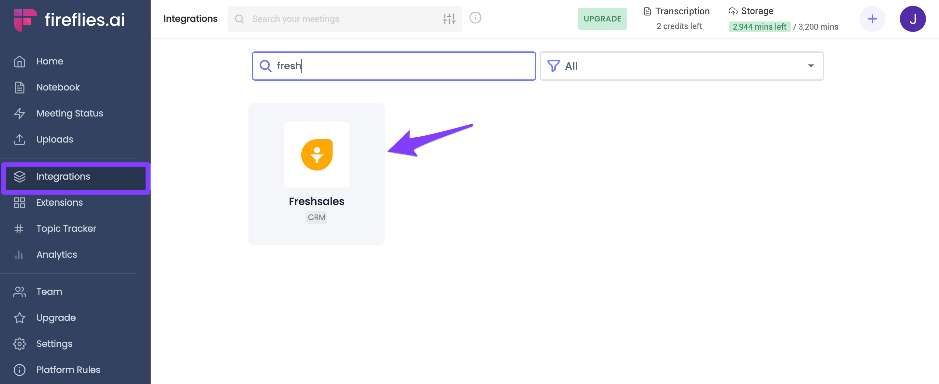Open the Uploads section
Viewport: 939px width, 384px height.
tap(54, 139)
